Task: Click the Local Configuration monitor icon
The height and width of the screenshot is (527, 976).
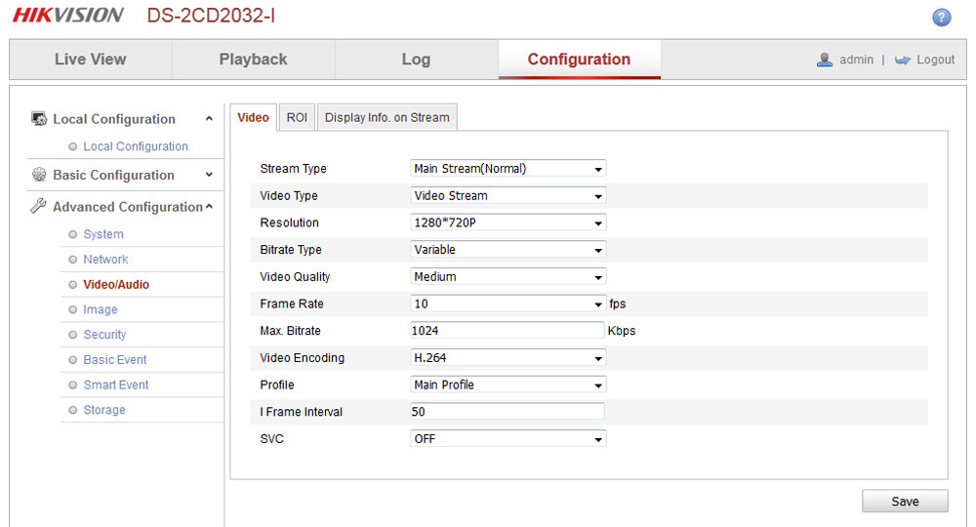Action: click(39, 119)
